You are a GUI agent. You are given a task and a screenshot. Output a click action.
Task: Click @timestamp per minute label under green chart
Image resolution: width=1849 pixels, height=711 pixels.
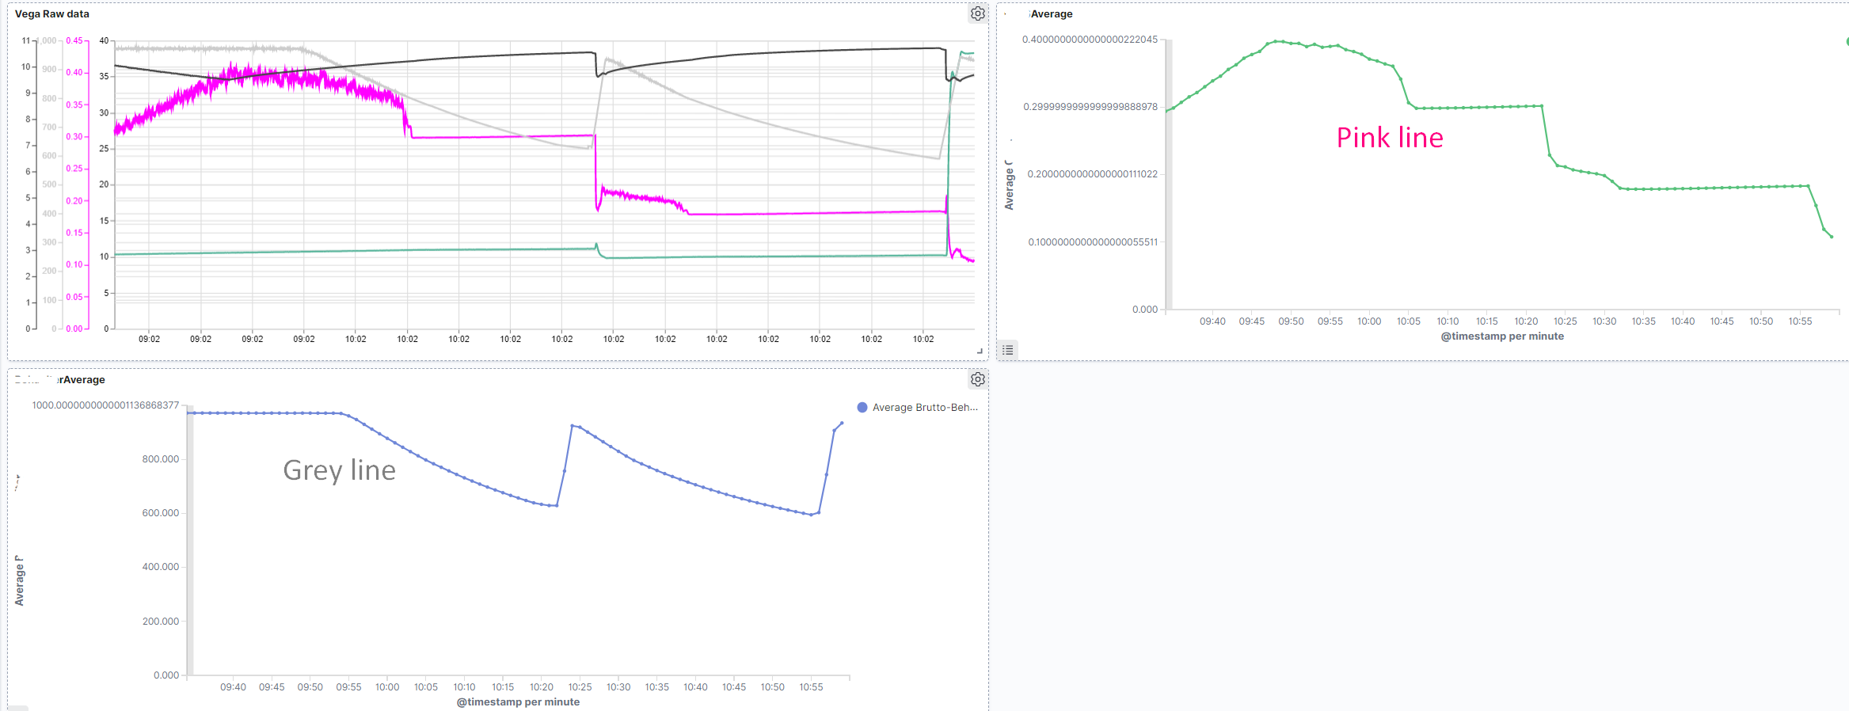[x=1502, y=336]
